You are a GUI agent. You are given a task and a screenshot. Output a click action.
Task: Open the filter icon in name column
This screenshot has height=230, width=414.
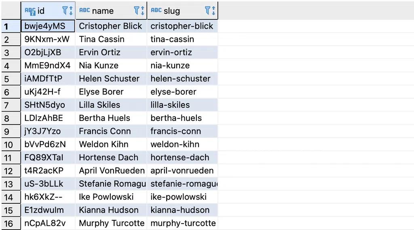point(137,11)
